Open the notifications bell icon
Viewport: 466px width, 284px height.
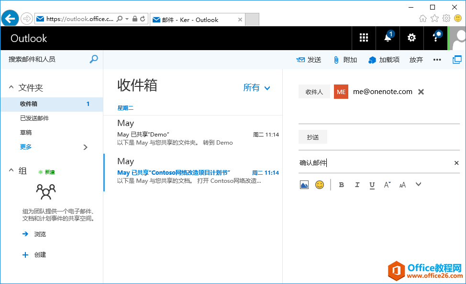(388, 38)
